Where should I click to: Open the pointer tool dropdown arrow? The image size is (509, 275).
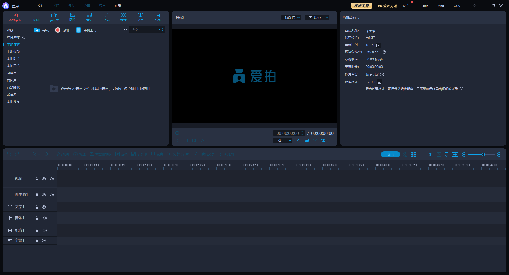click(39, 154)
